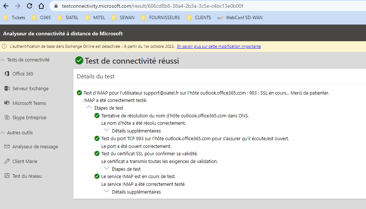Click the large green success check icon
This screenshot has height=209, width=366.
click(79, 60)
